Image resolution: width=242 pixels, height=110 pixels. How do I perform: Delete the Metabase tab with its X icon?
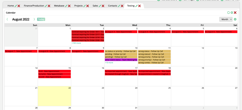[69, 6]
